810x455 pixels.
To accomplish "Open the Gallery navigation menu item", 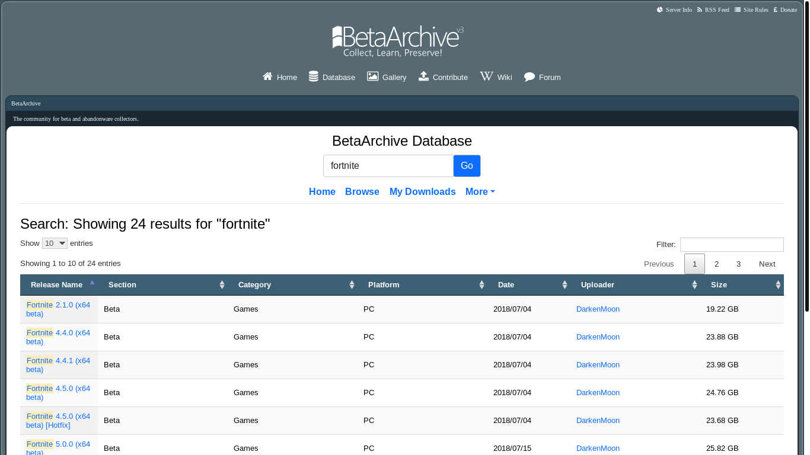I will click(x=387, y=77).
